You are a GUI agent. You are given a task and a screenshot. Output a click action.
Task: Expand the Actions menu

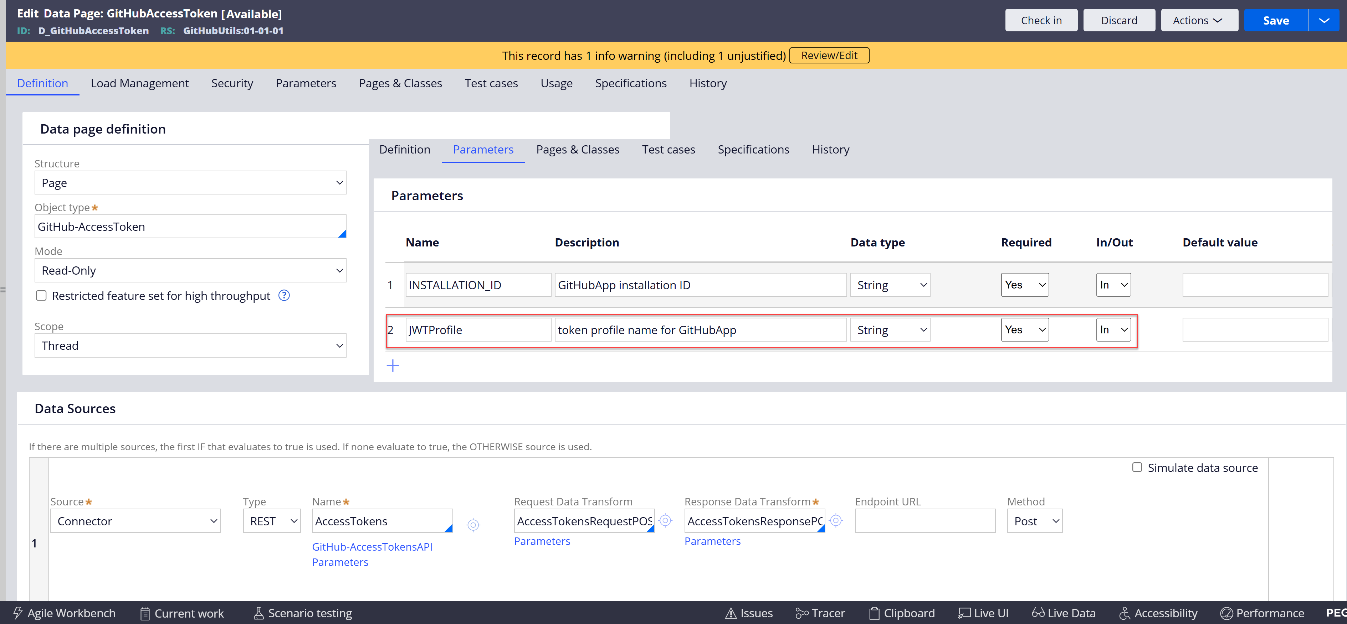[1199, 20]
